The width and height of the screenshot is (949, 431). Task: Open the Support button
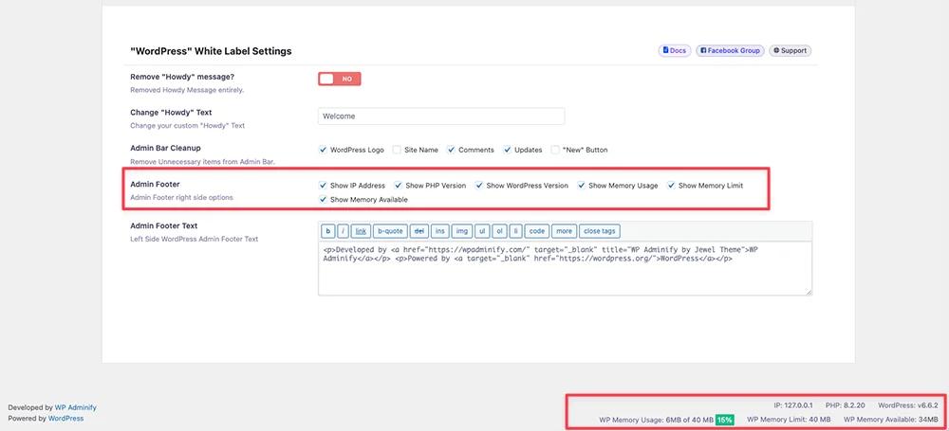(790, 51)
